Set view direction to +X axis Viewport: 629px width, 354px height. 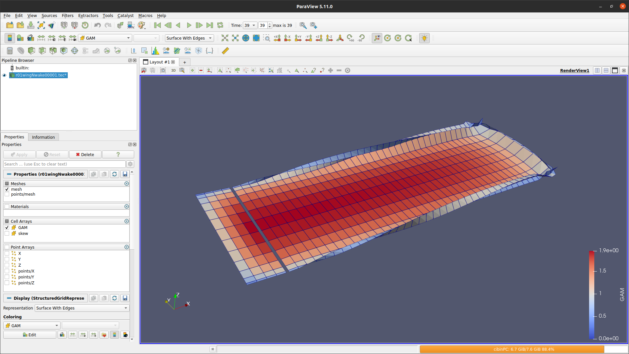click(278, 38)
